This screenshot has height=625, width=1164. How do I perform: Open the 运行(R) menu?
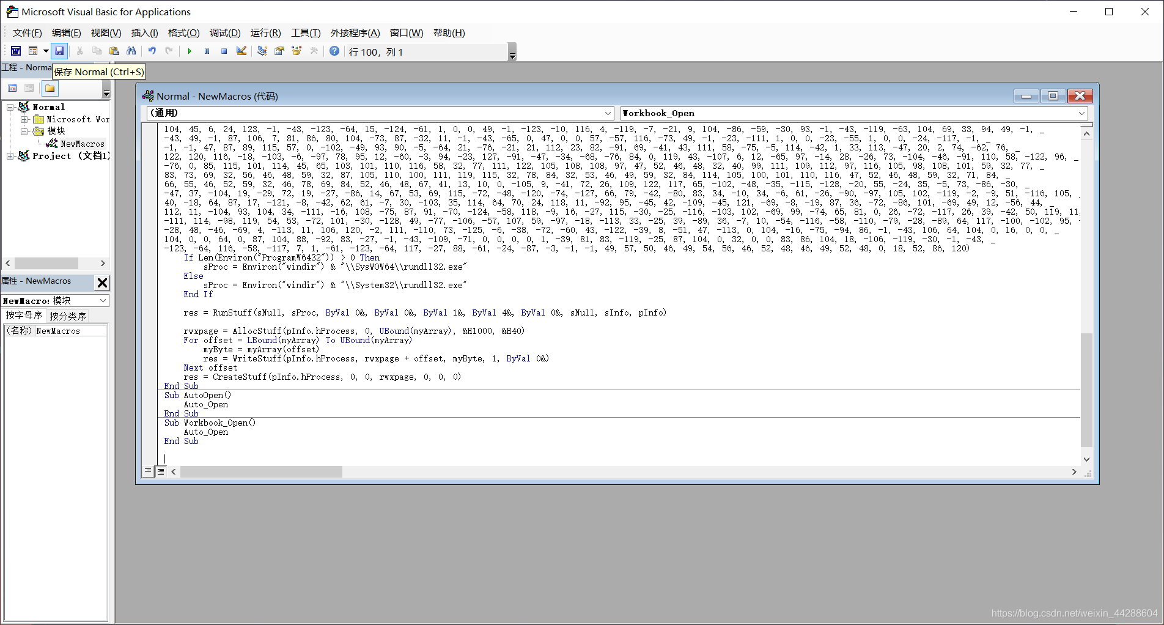(x=266, y=33)
